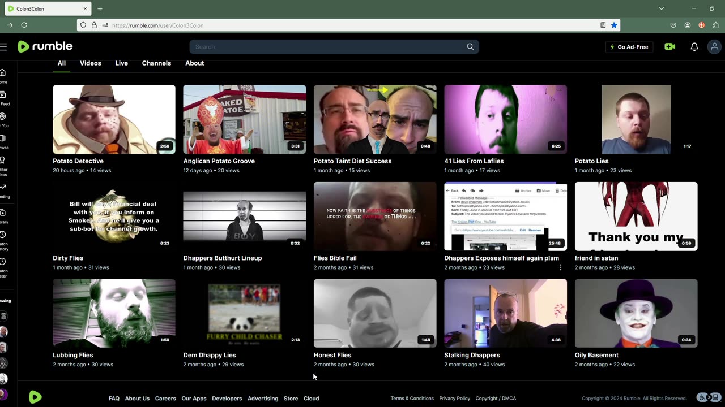Image resolution: width=725 pixels, height=407 pixels.
Task: Open My Feed in the sidebar
Action: click(x=3, y=98)
